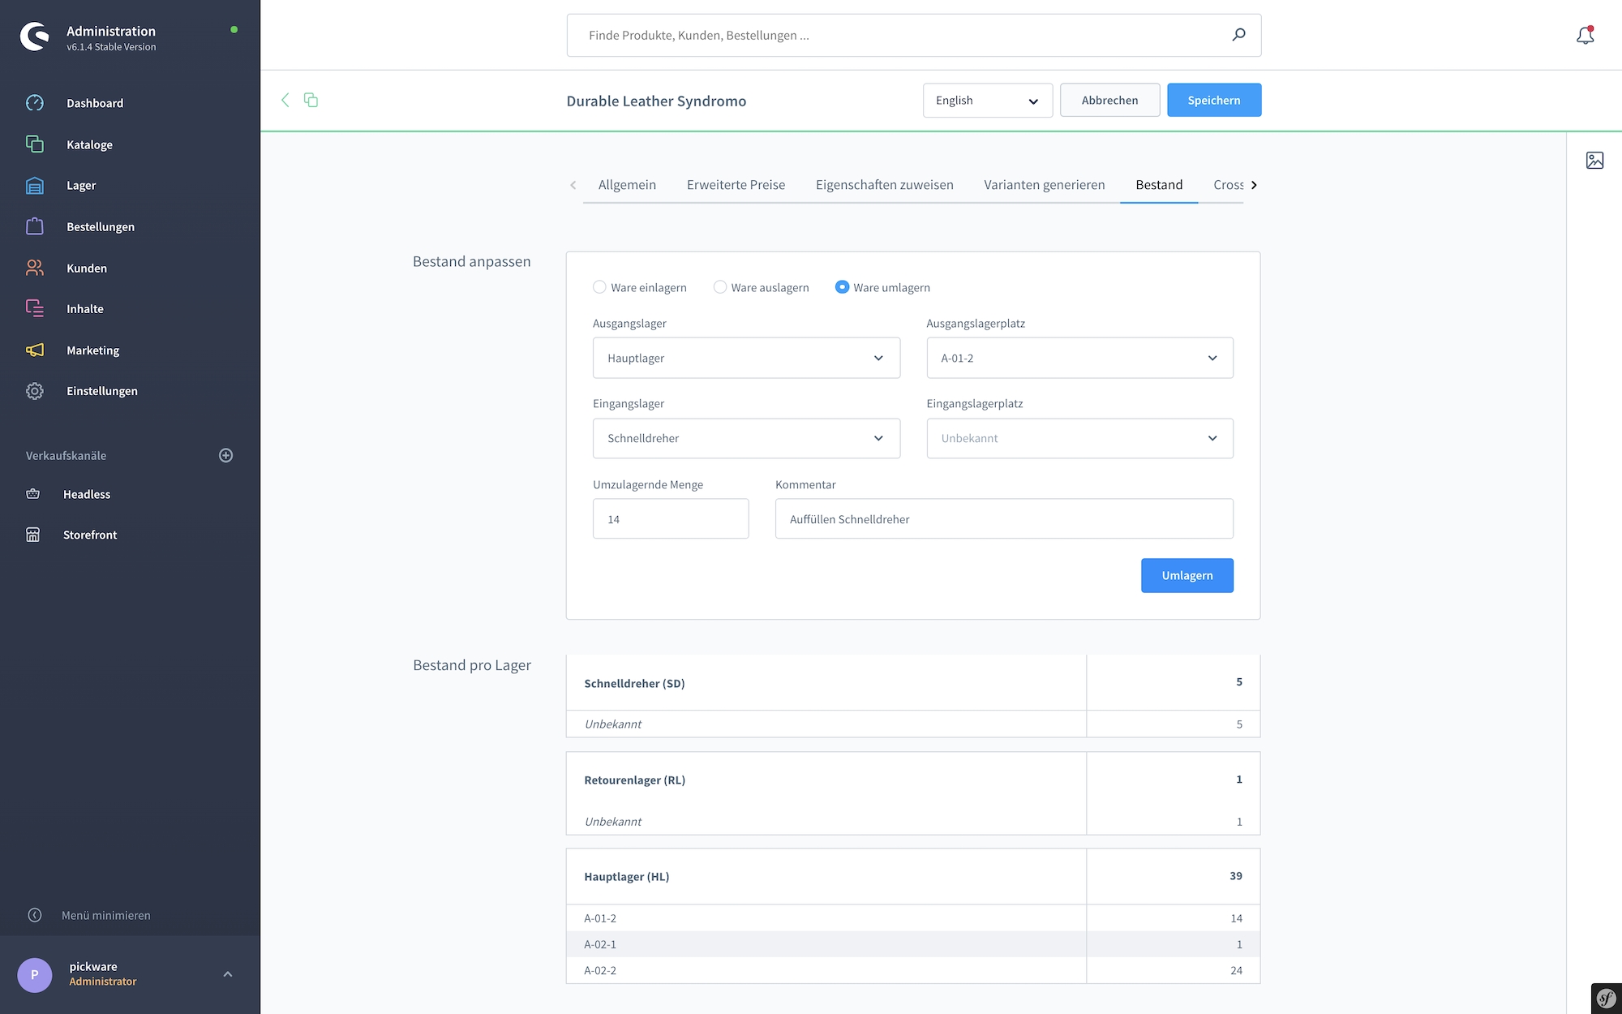Open the Kunden section
The image size is (1622, 1014).
[x=87, y=268]
